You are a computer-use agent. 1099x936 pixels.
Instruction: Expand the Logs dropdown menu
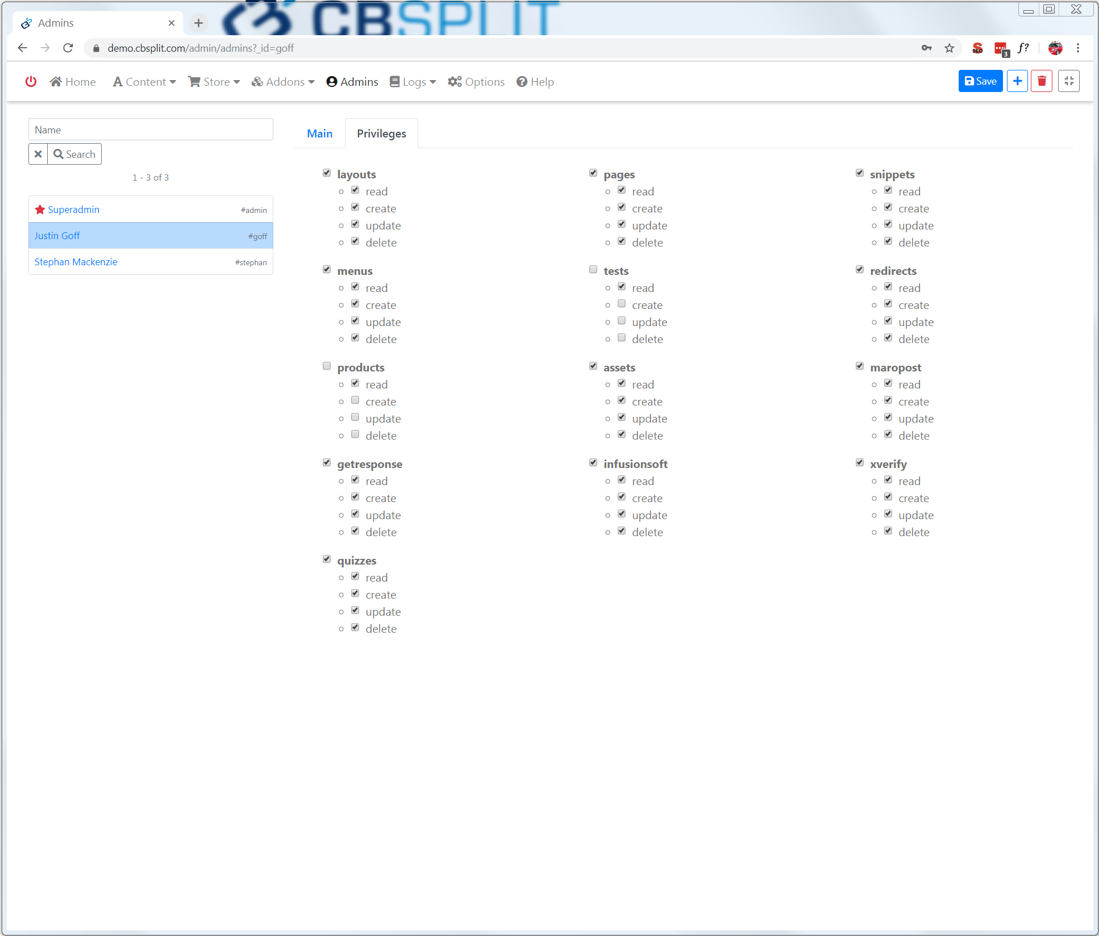413,82
